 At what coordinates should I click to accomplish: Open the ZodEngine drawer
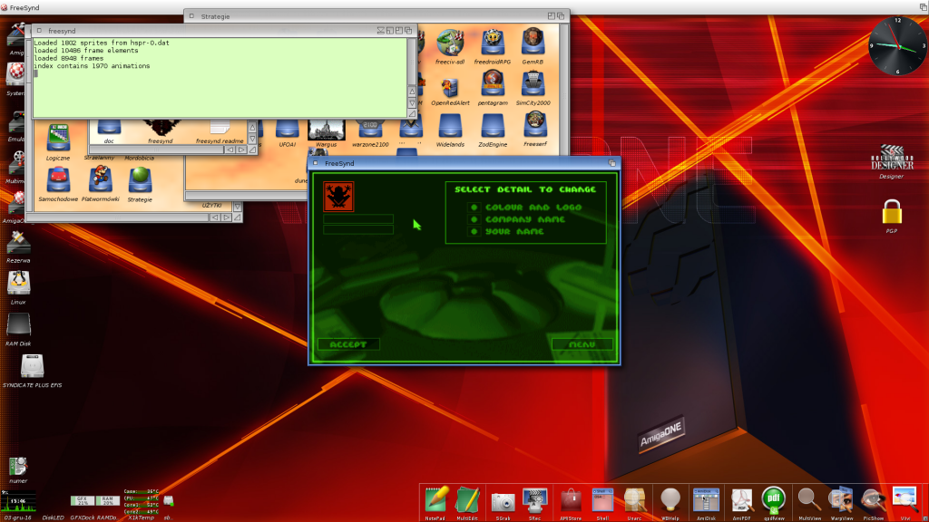493,126
